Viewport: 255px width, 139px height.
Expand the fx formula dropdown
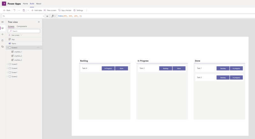tap(55, 16)
